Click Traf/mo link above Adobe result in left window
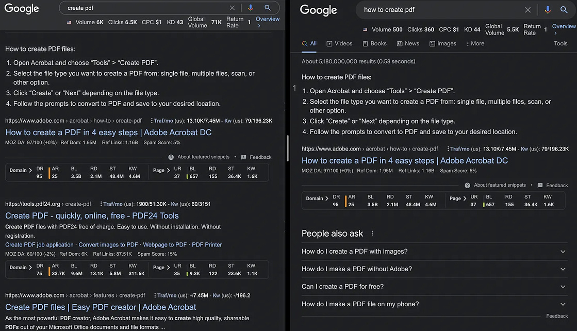Screen dimensions: 577x331 tap(163, 121)
